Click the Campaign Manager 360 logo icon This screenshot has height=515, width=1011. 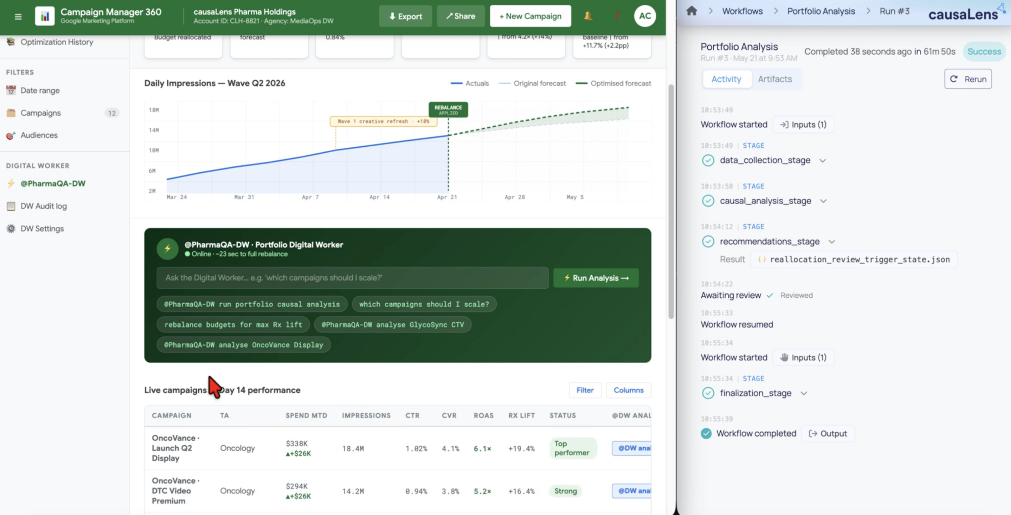[x=45, y=16]
